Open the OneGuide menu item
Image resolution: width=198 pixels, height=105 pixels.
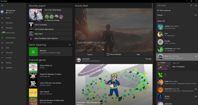coord(9,53)
